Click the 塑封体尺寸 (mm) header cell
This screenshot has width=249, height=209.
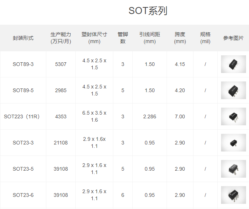click(94, 38)
